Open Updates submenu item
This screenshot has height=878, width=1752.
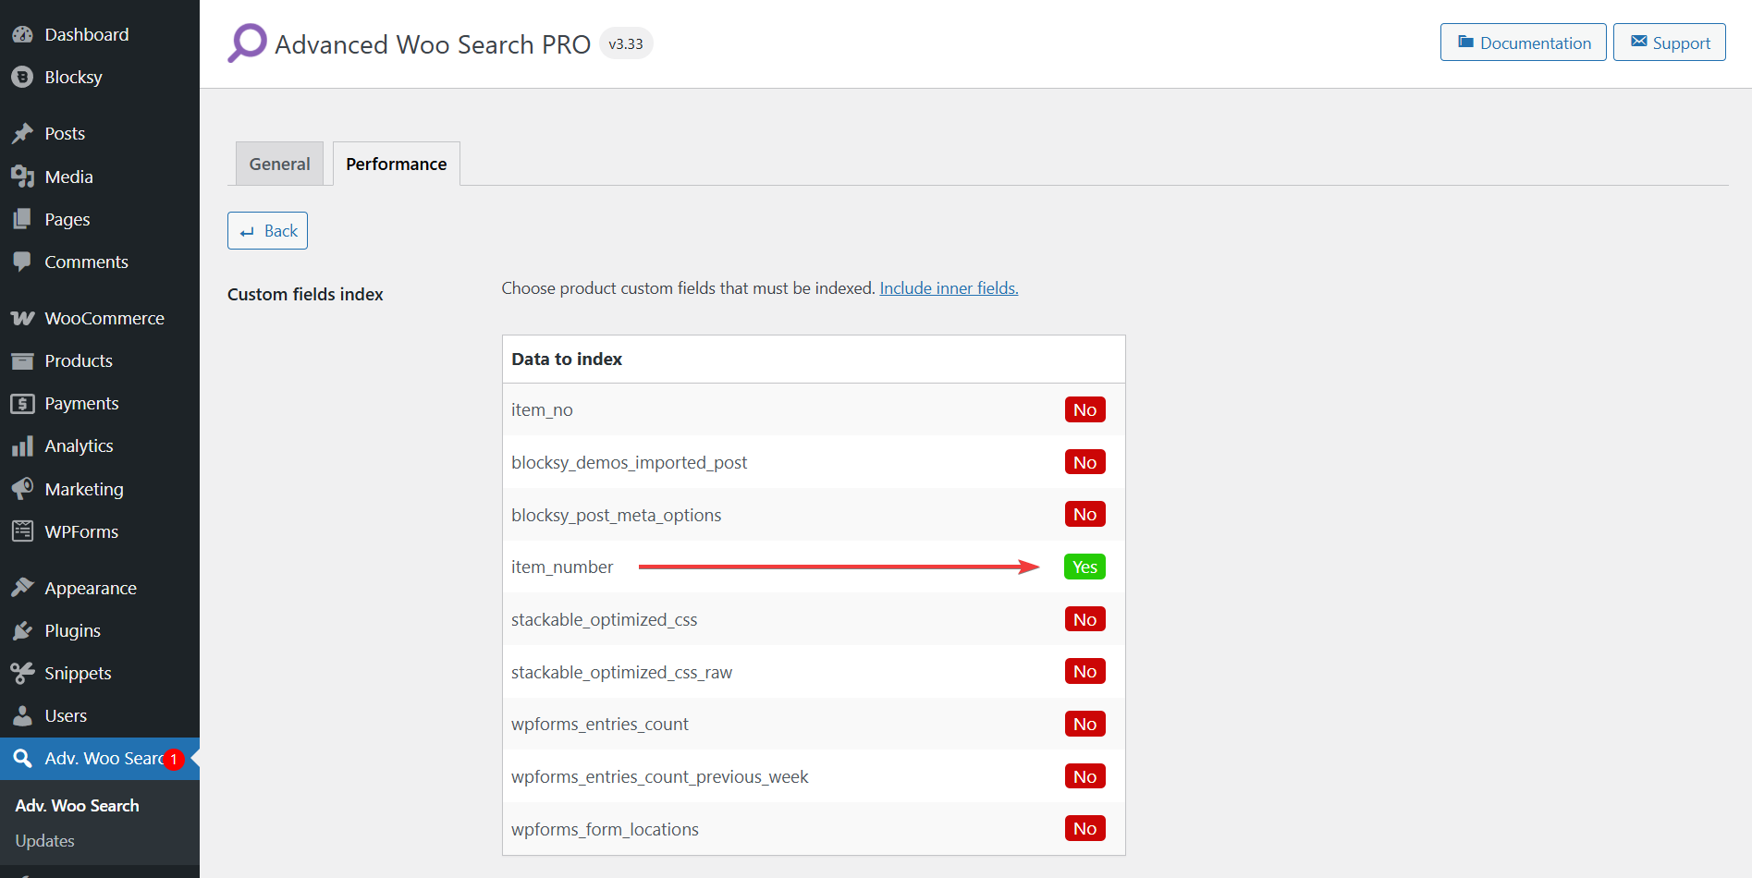coord(44,841)
